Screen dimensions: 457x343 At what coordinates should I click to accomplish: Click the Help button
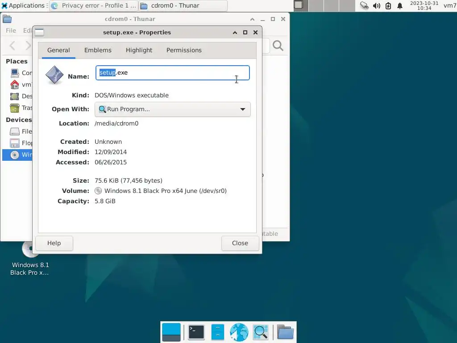pos(54,243)
